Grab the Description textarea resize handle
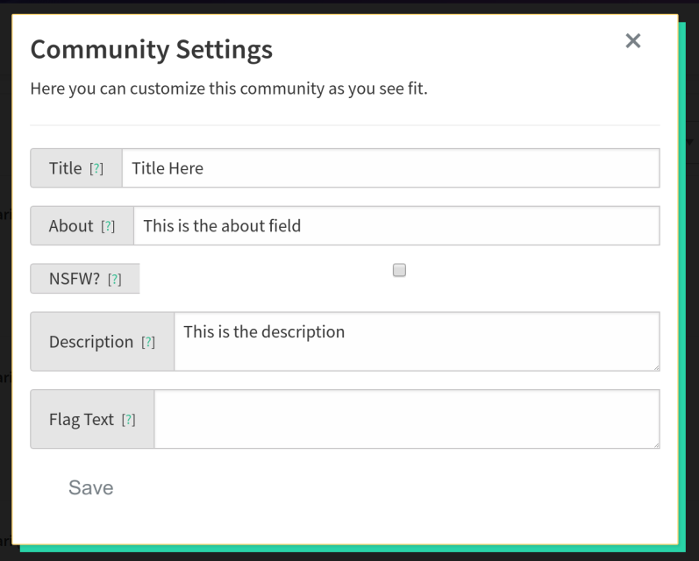 click(656, 367)
